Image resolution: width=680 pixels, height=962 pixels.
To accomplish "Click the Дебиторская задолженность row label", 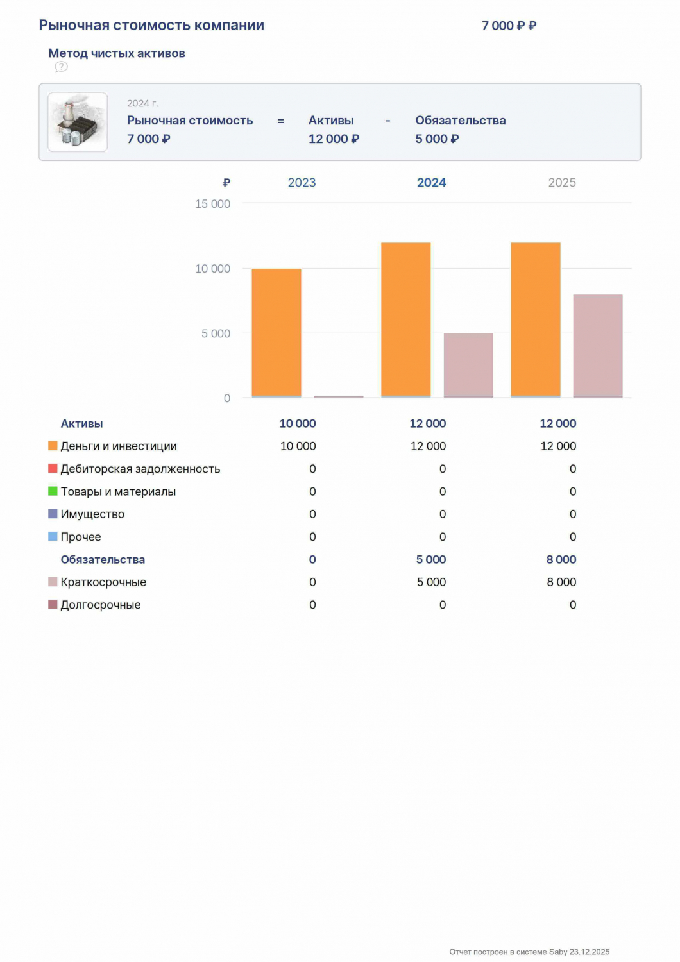I will (140, 469).
